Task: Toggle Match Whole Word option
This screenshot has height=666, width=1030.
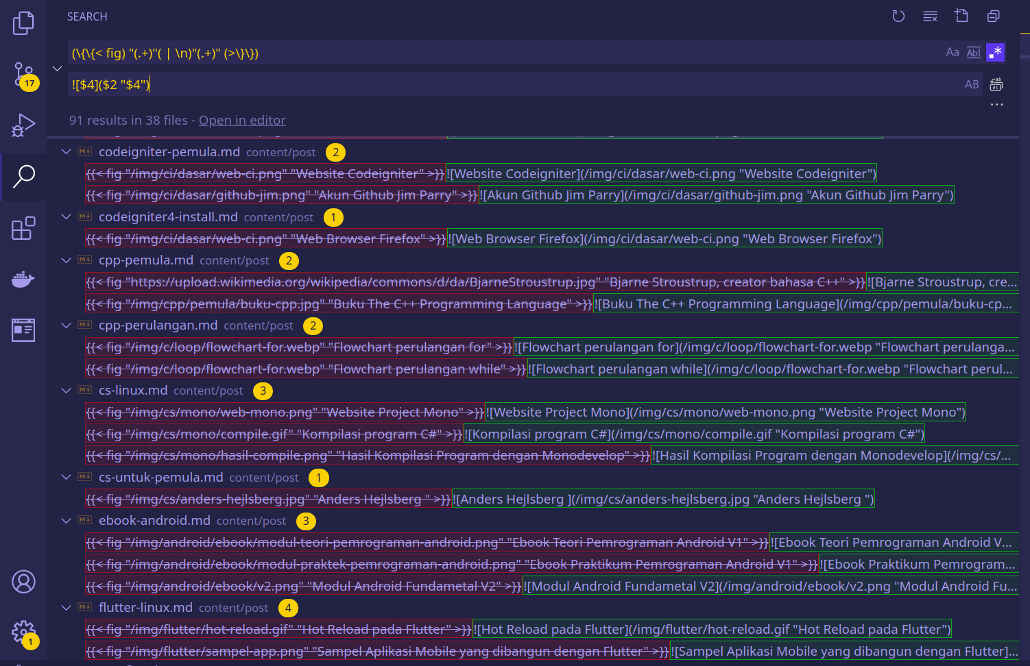Action: pos(973,51)
